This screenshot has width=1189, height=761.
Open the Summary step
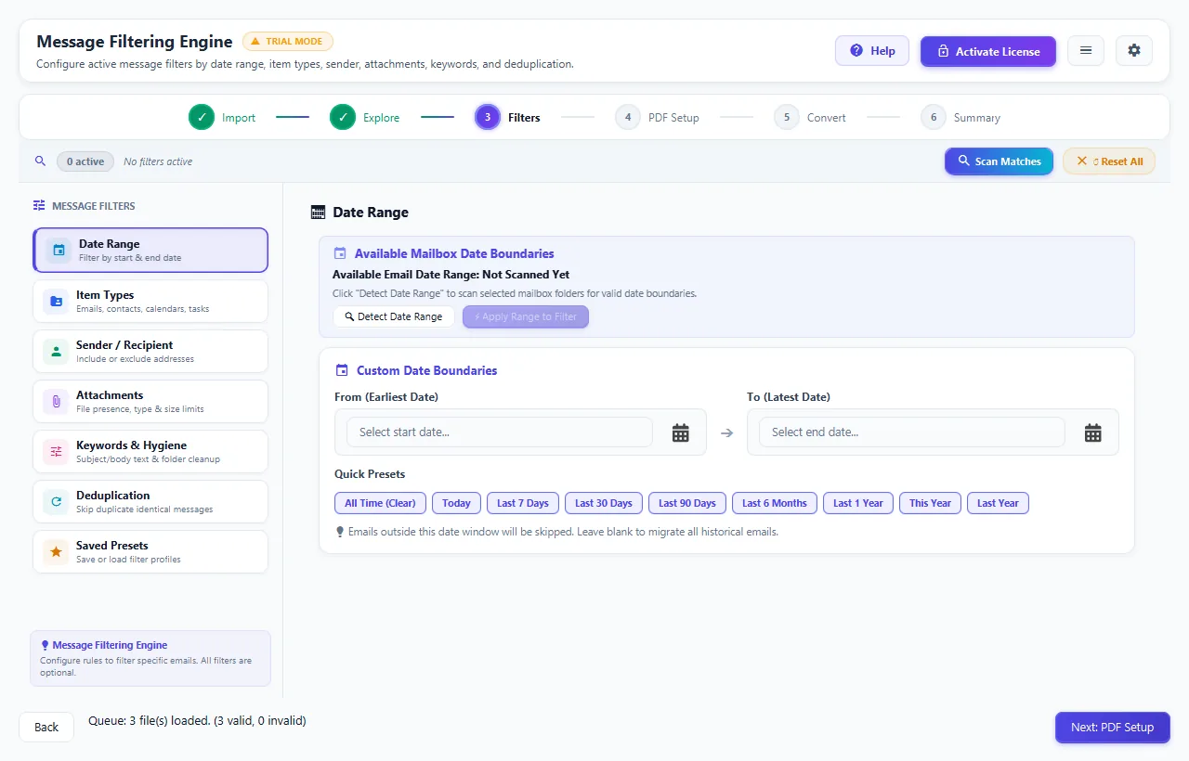960,118
